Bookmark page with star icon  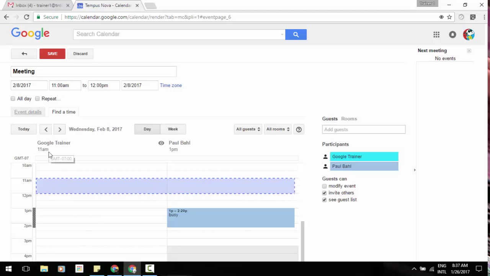[449, 17]
